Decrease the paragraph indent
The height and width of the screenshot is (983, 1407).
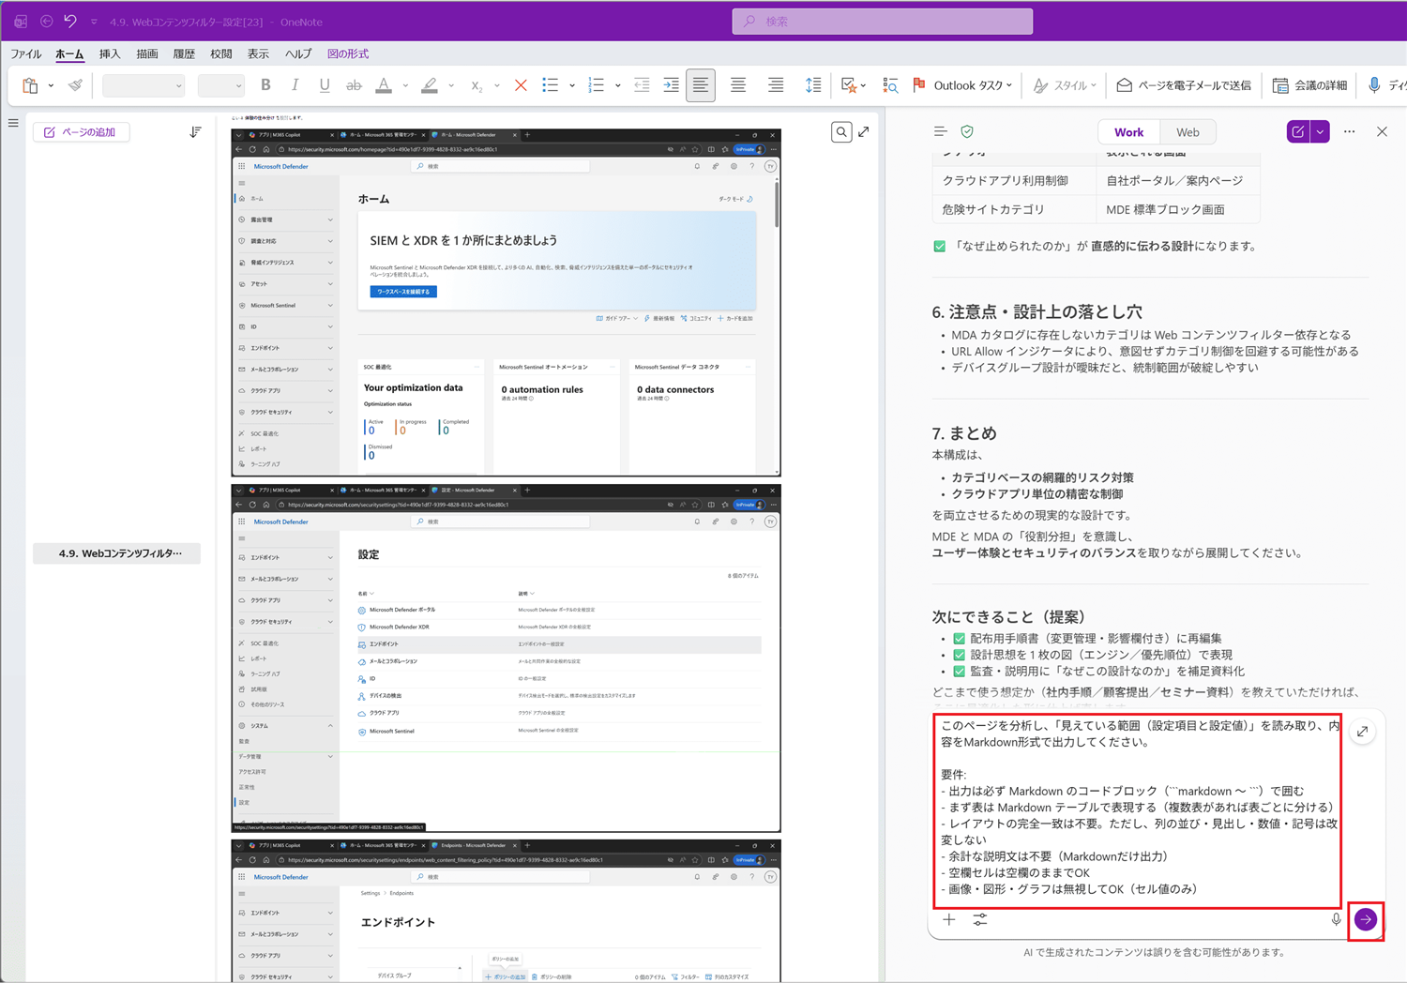[x=642, y=85]
